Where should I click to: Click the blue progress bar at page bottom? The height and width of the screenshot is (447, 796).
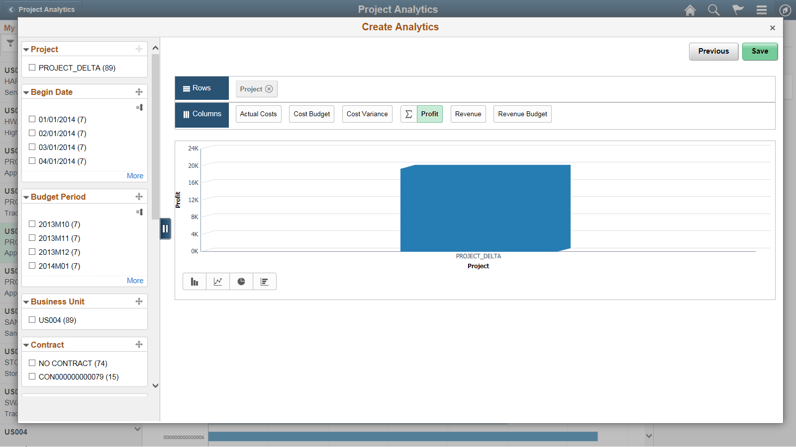click(403, 436)
